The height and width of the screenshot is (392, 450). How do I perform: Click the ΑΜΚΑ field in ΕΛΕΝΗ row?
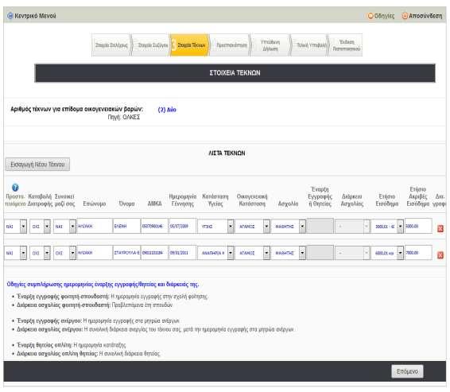(154, 226)
